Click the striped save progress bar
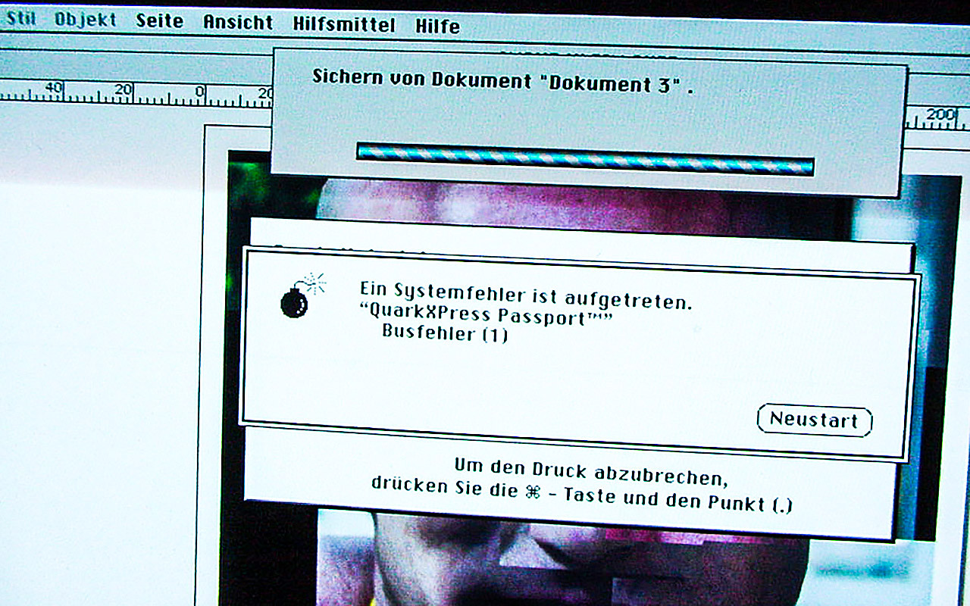This screenshot has height=606, width=970. click(x=585, y=159)
